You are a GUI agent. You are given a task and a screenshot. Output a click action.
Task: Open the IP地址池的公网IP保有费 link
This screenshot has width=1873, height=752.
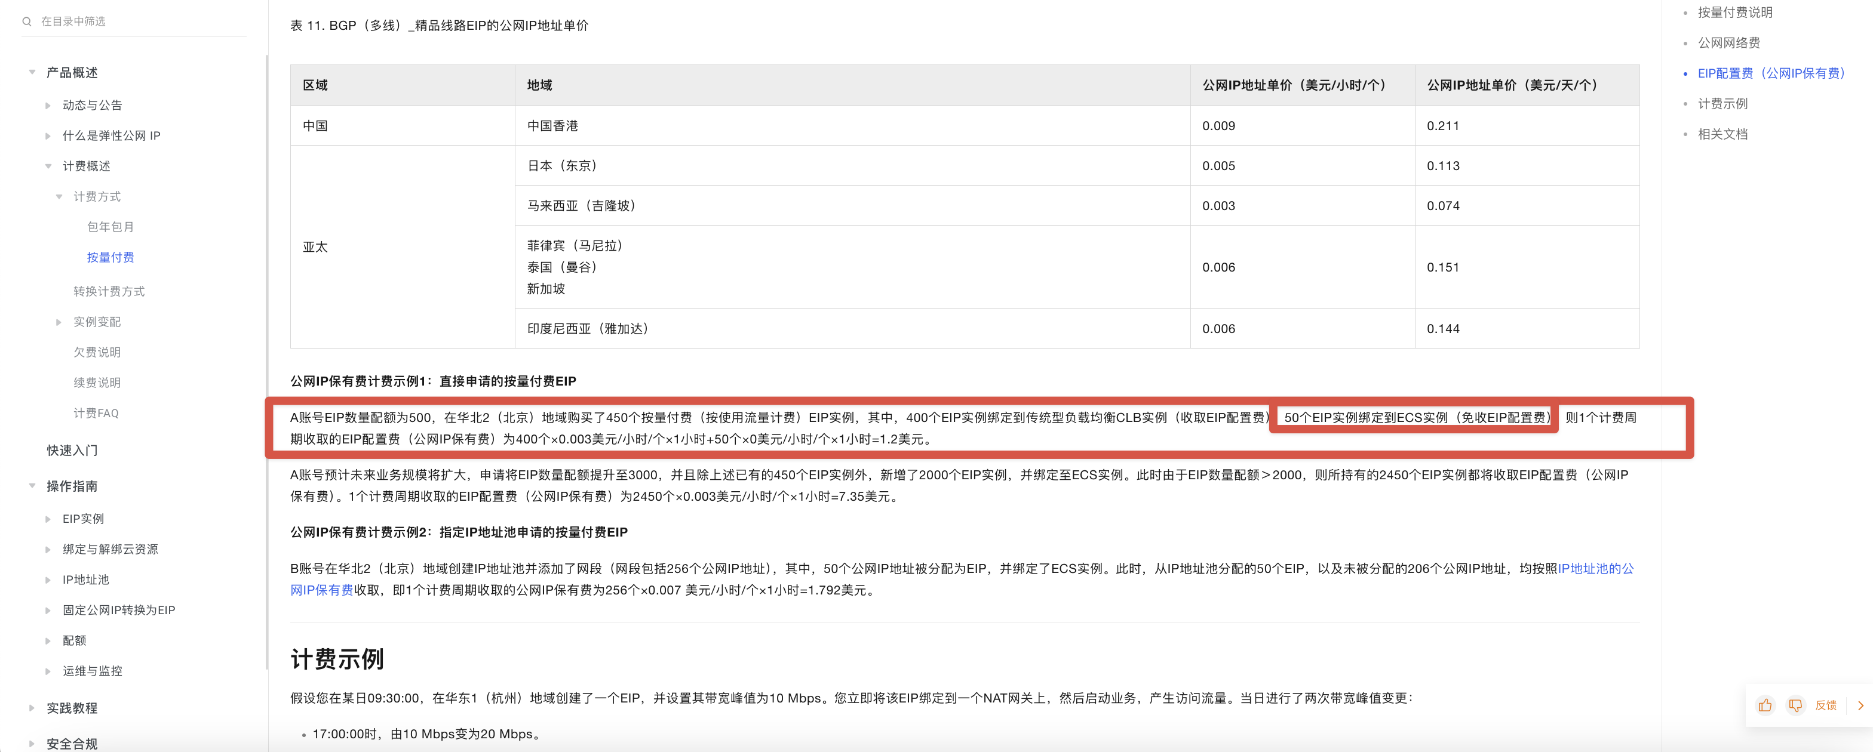(x=1595, y=568)
